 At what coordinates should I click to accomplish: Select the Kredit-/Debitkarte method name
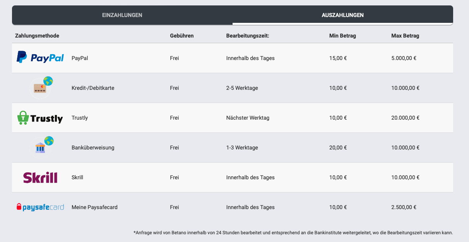(x=93, y=88)
